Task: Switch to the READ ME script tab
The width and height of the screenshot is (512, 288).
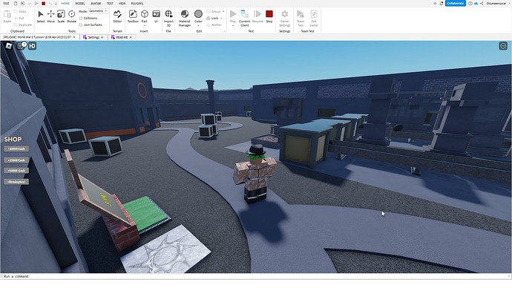Action: point(122,37)
